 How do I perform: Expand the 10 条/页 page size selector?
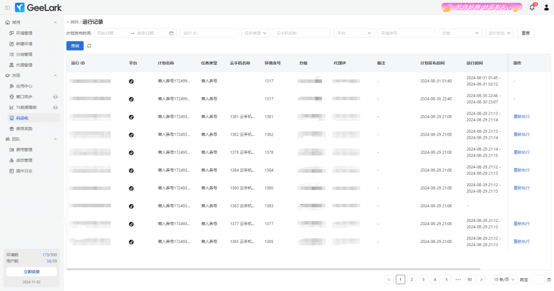pyautogui.click(x=503, y=280)
